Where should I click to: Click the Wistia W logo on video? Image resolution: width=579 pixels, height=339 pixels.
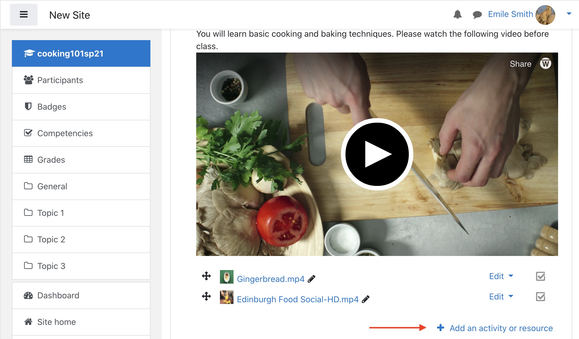click(545, 64)
